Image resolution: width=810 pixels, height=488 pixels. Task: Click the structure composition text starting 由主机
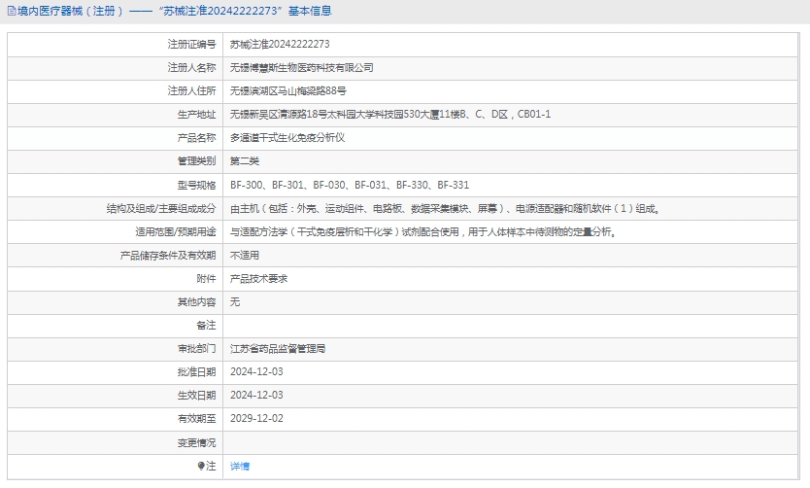(444, 209)
